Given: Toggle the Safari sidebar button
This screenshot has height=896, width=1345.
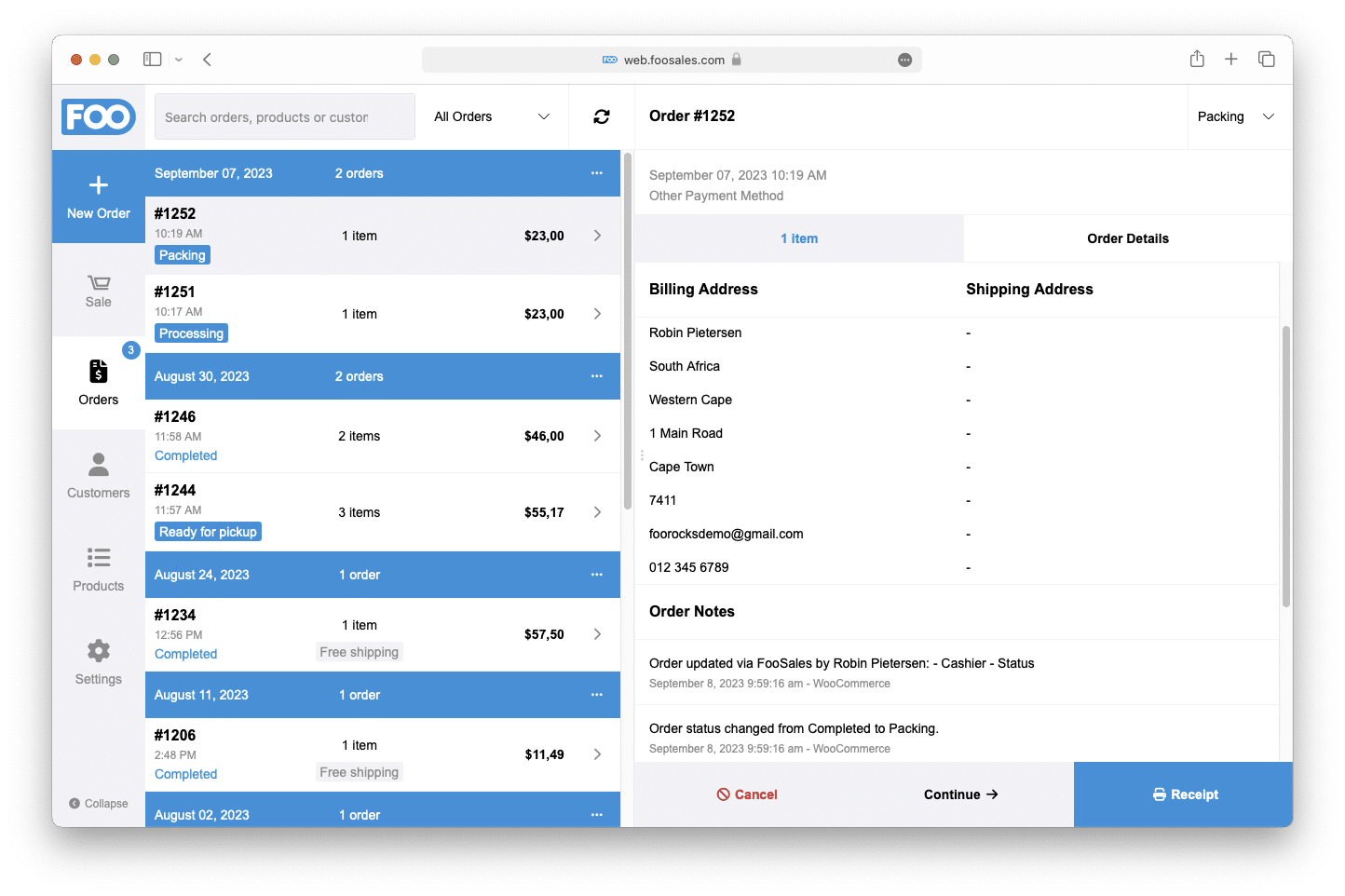Looking at the screenshot, I should [153, 59].
